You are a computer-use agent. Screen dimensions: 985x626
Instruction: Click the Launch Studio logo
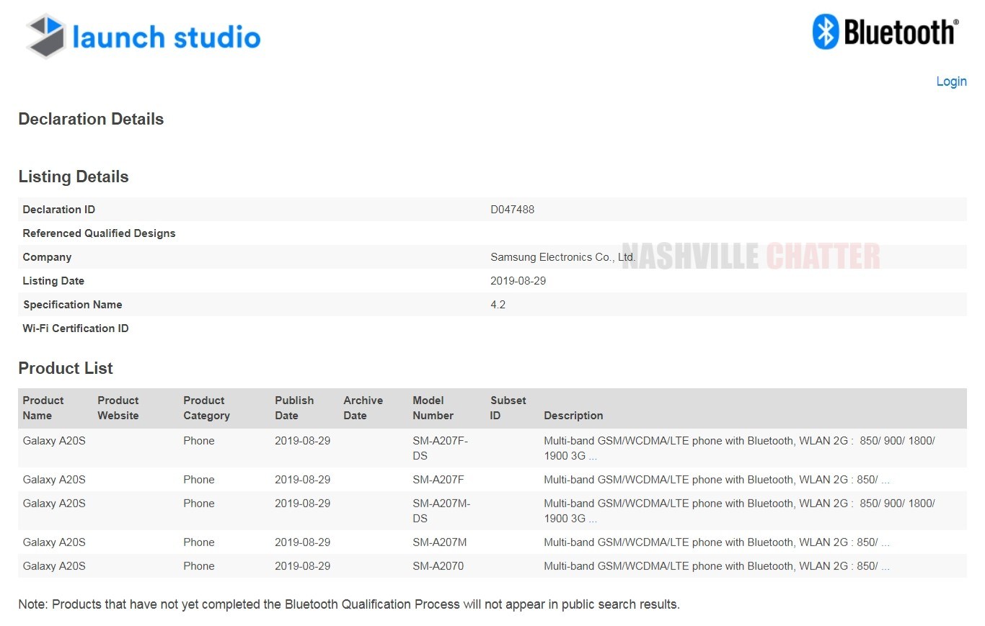(x=143, y=36)
